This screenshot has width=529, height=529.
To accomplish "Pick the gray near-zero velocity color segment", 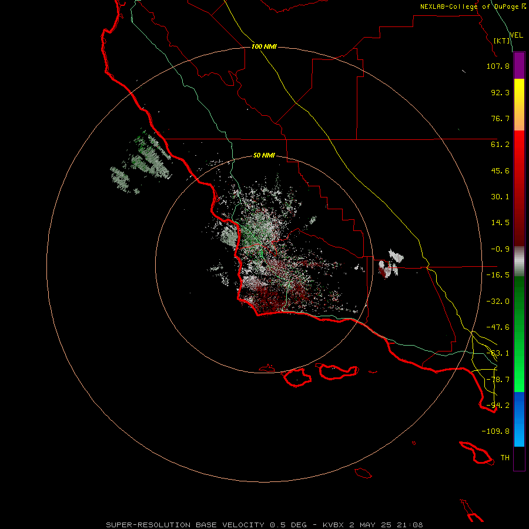I will (x=519, y=262).
